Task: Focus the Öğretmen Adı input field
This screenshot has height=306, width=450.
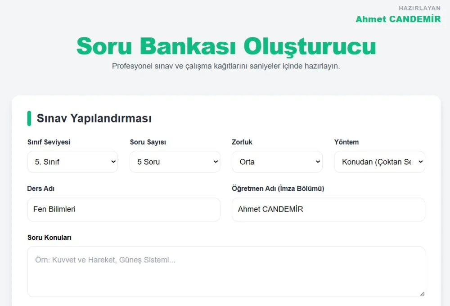Action: tap(328, 209)
